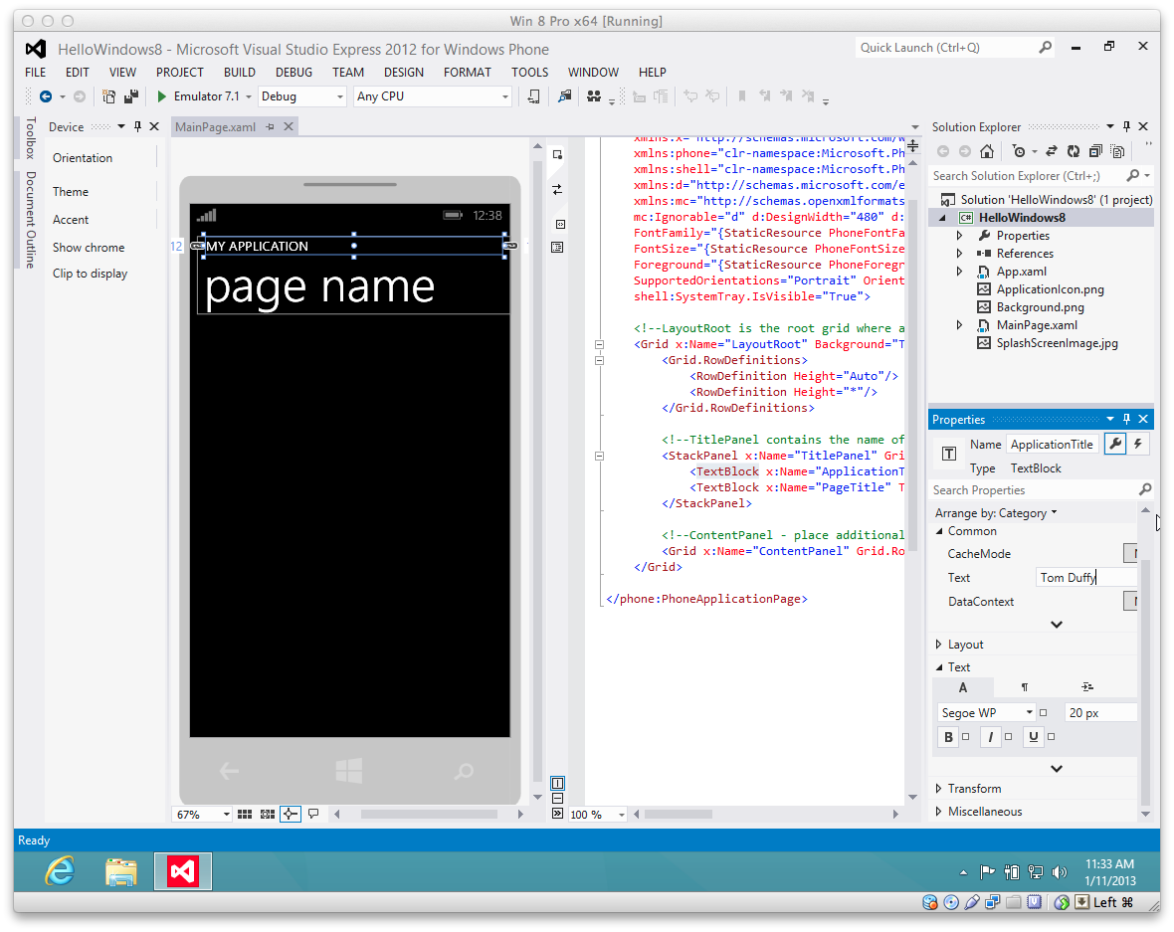
Task: Open the 67% designer zoom dropdown
Action: (226, 815)
